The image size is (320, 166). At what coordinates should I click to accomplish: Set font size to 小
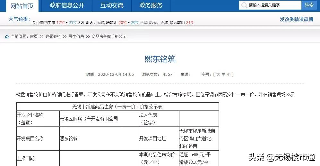click(x=229, y=75)
